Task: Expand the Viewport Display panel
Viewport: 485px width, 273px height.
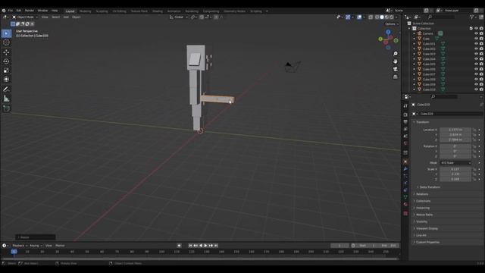Action: [x=427, y=228]
